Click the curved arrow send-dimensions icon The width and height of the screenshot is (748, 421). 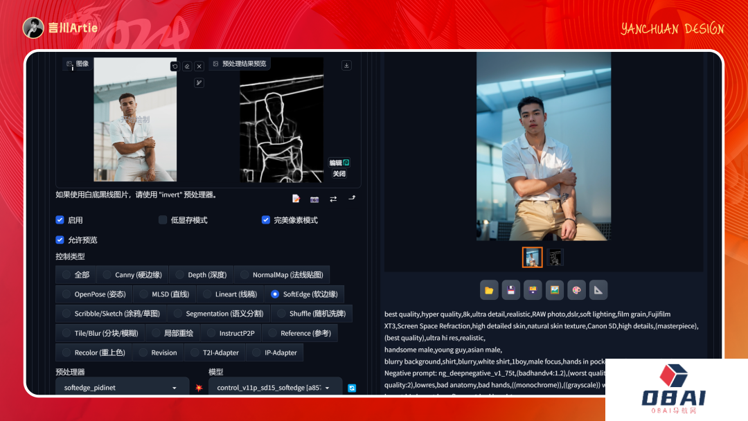pyautogui.click(x=352, y=198)
